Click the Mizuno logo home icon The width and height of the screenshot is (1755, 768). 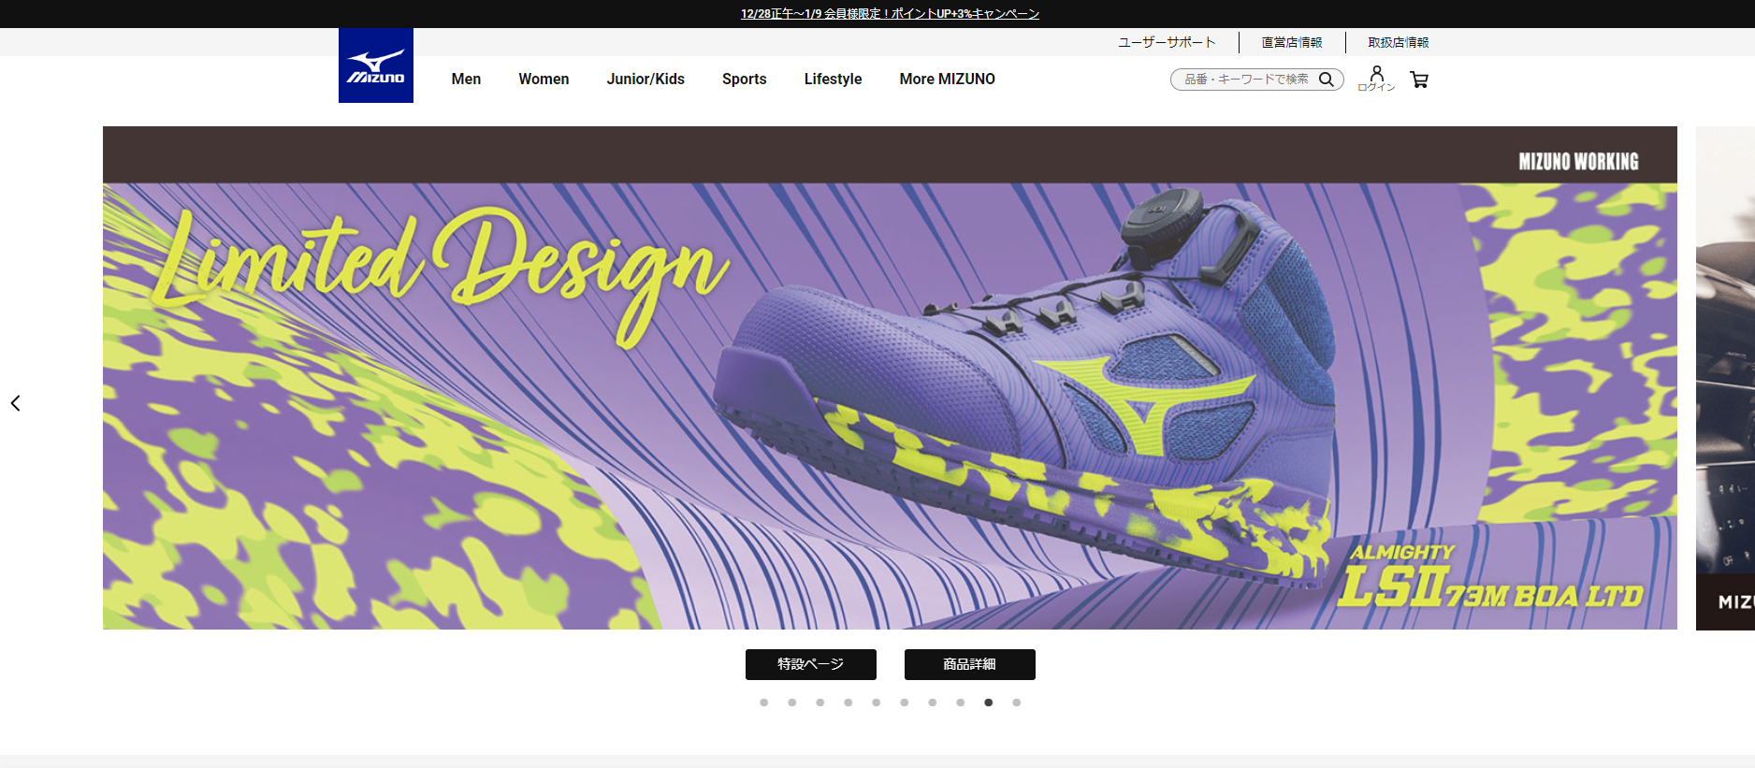point(376,65)
